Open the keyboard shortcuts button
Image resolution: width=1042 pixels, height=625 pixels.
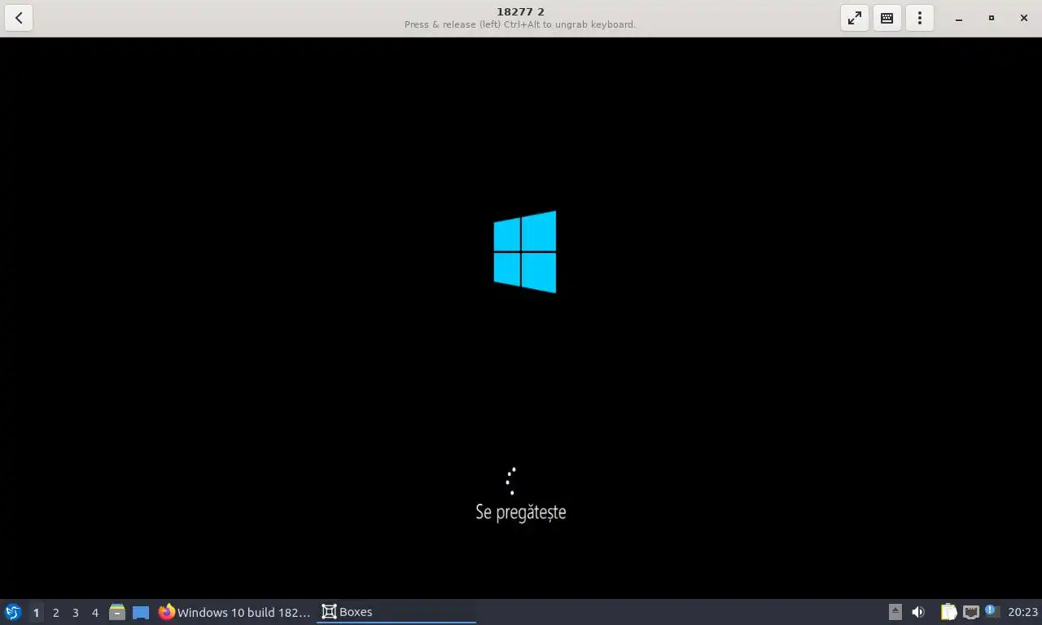click(887, 18)
